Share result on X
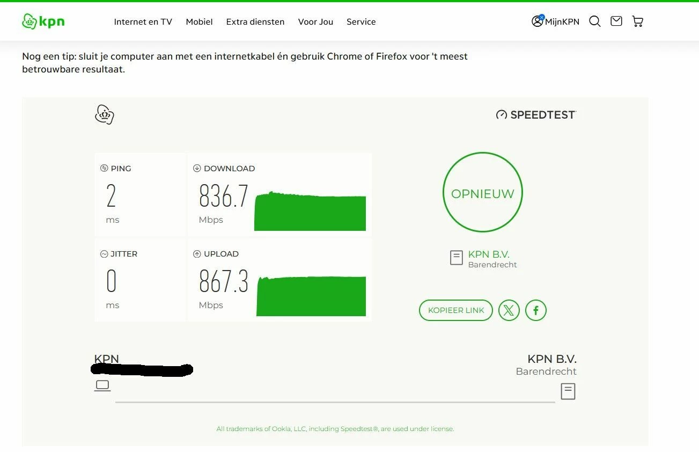Image resolution: width=699 pixels, height=452 pixels. pyautogui.click(x=509, y=310)
